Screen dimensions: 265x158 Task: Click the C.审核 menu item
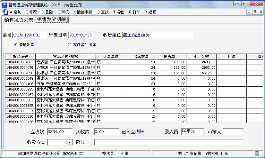click(x=63, y=12)
